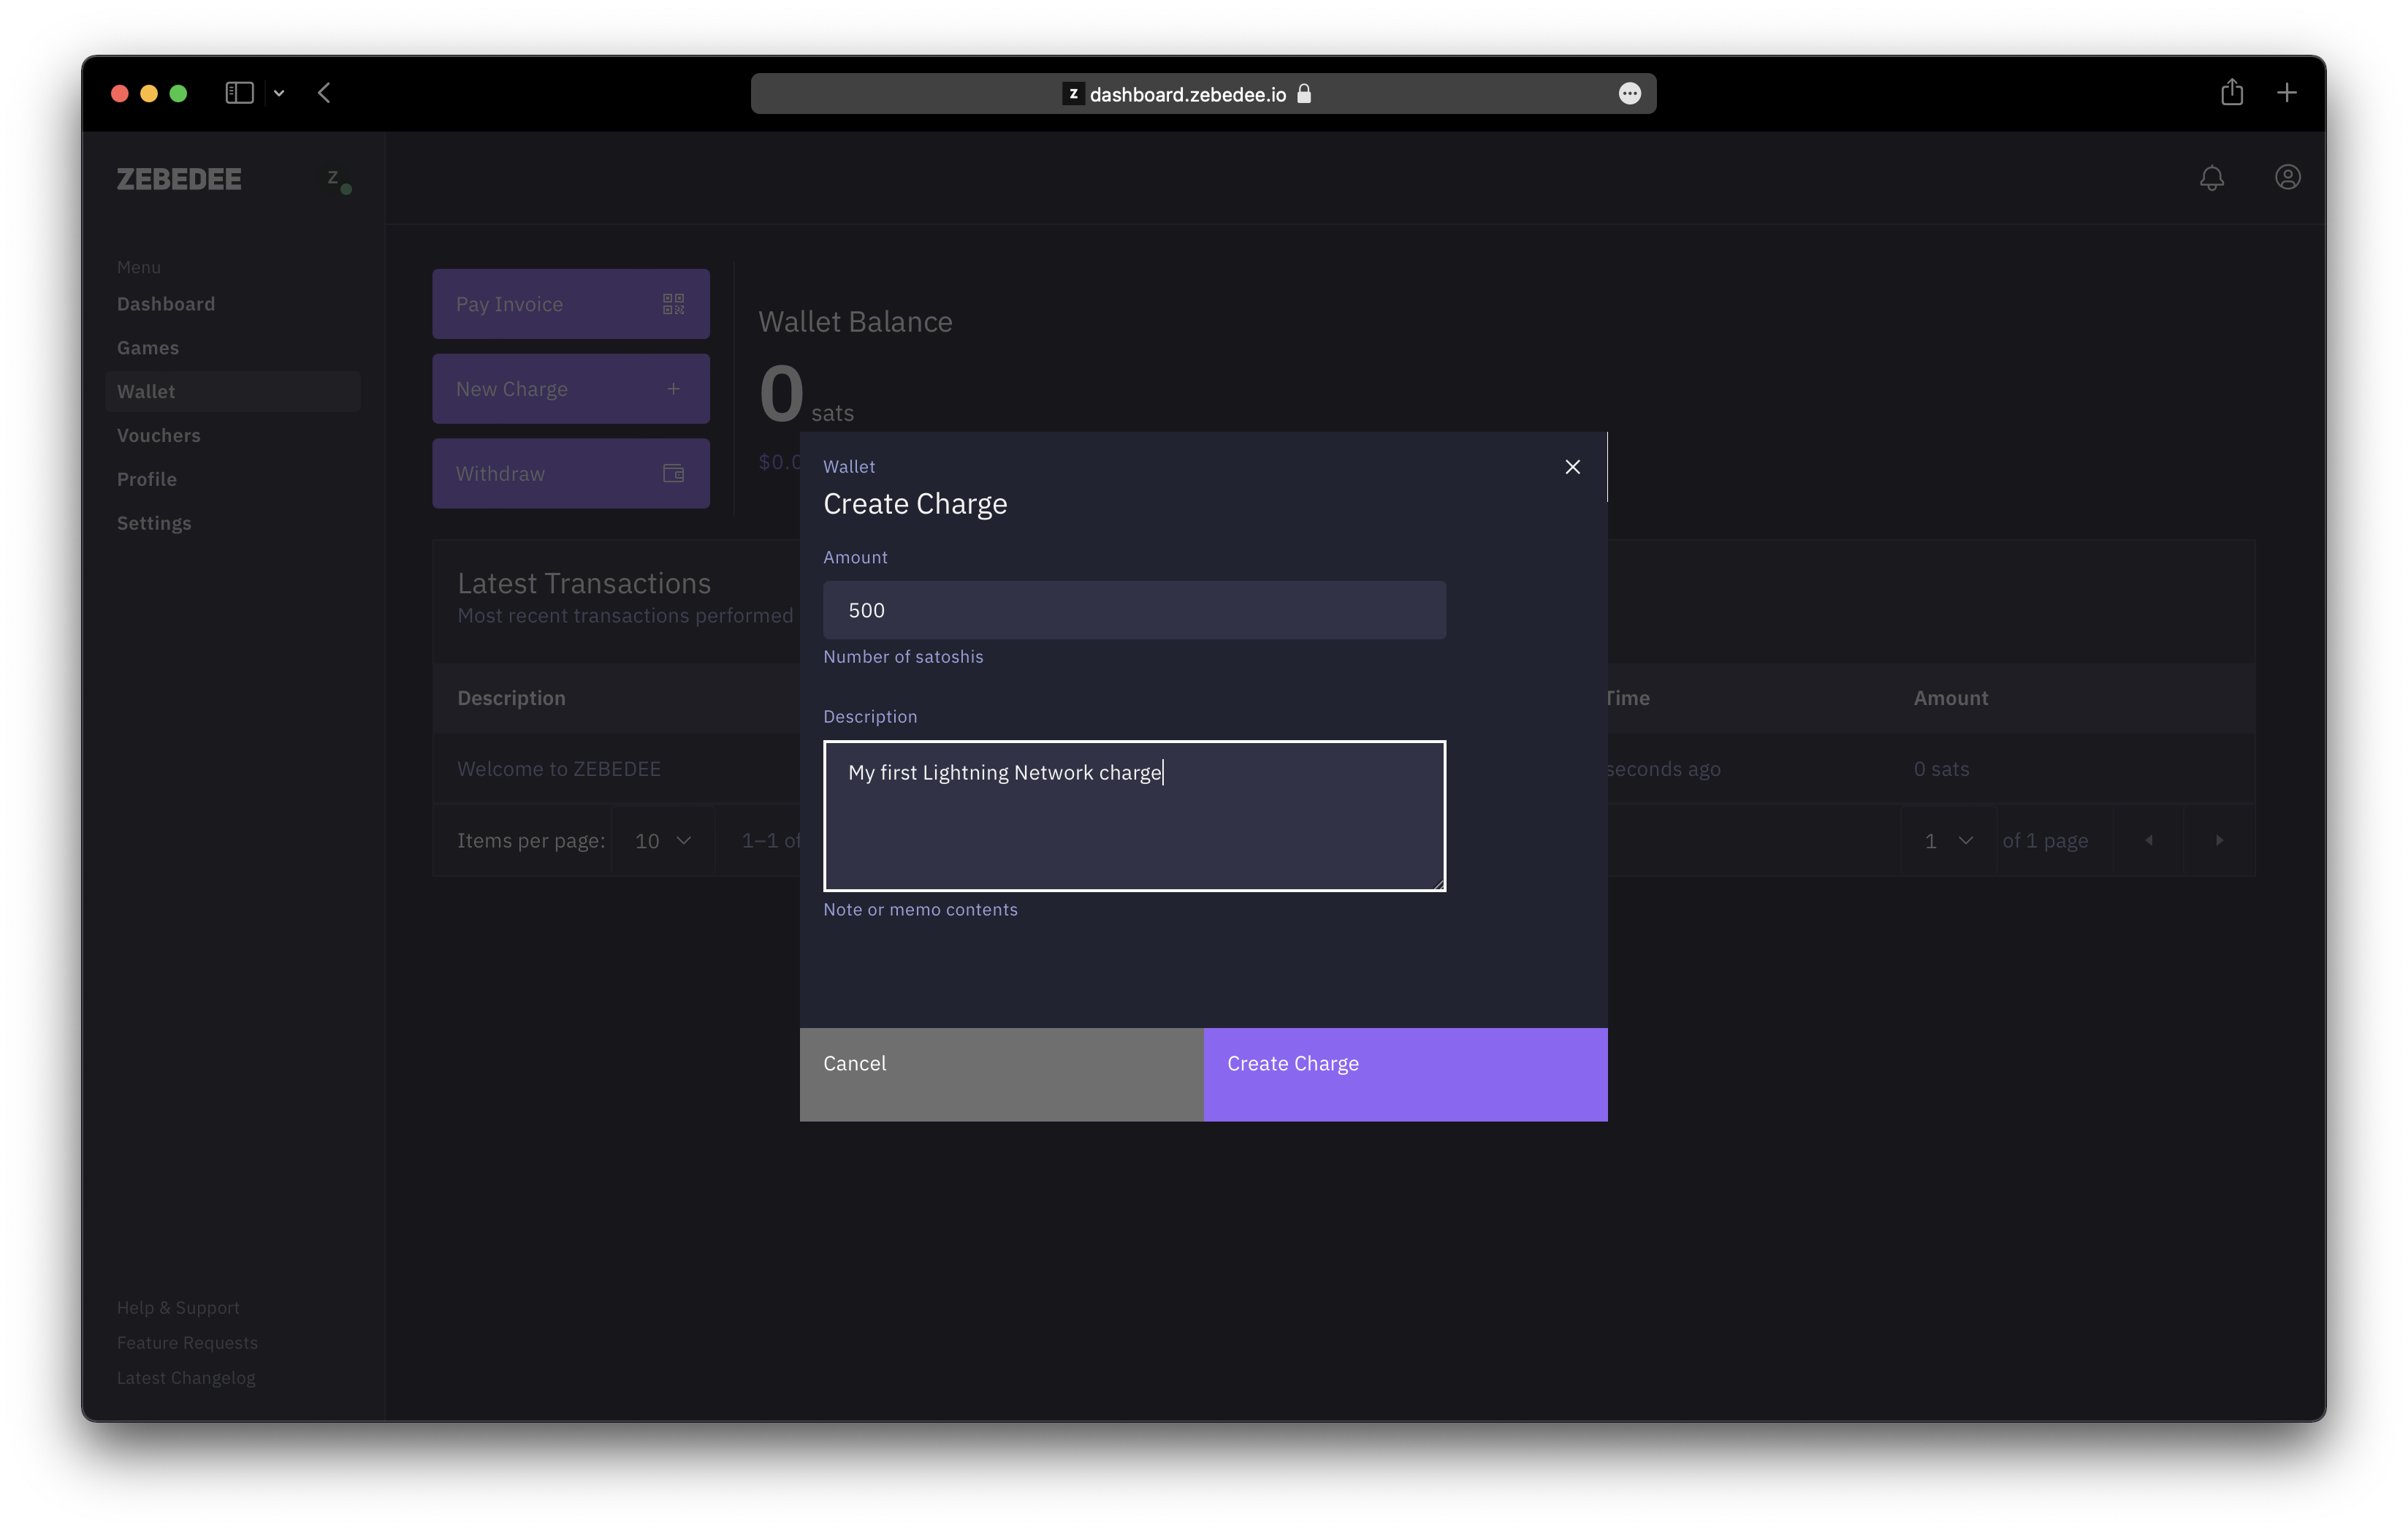Click the Withdraw button
The image size is (2408, 1530).
571,474
